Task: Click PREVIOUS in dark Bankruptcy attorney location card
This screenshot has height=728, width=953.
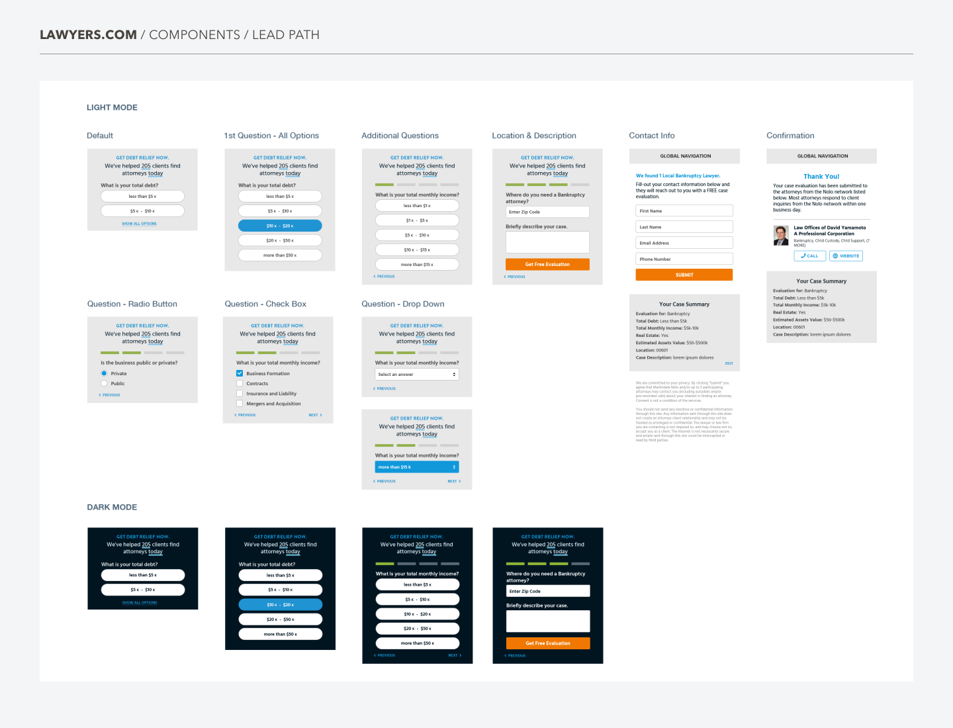Action: [x=515, y=656]
